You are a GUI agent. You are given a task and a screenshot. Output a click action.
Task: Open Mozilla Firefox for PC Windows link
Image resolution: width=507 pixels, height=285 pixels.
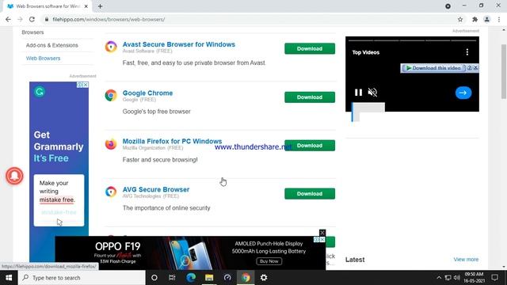[172, 141]
